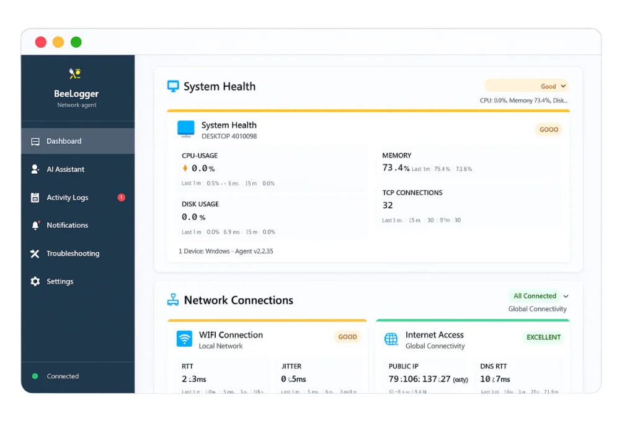Click the GOOD badge on WIFI Connection
Viewport: 635px width, 423px height.
click(347, 337)
